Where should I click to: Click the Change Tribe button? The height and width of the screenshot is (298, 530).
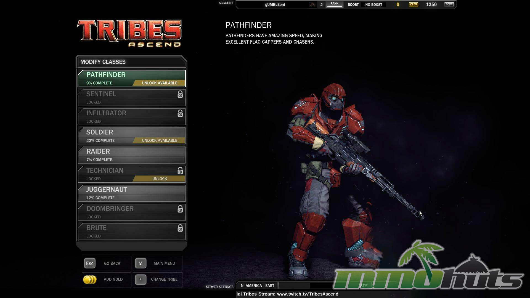point(158,280)
